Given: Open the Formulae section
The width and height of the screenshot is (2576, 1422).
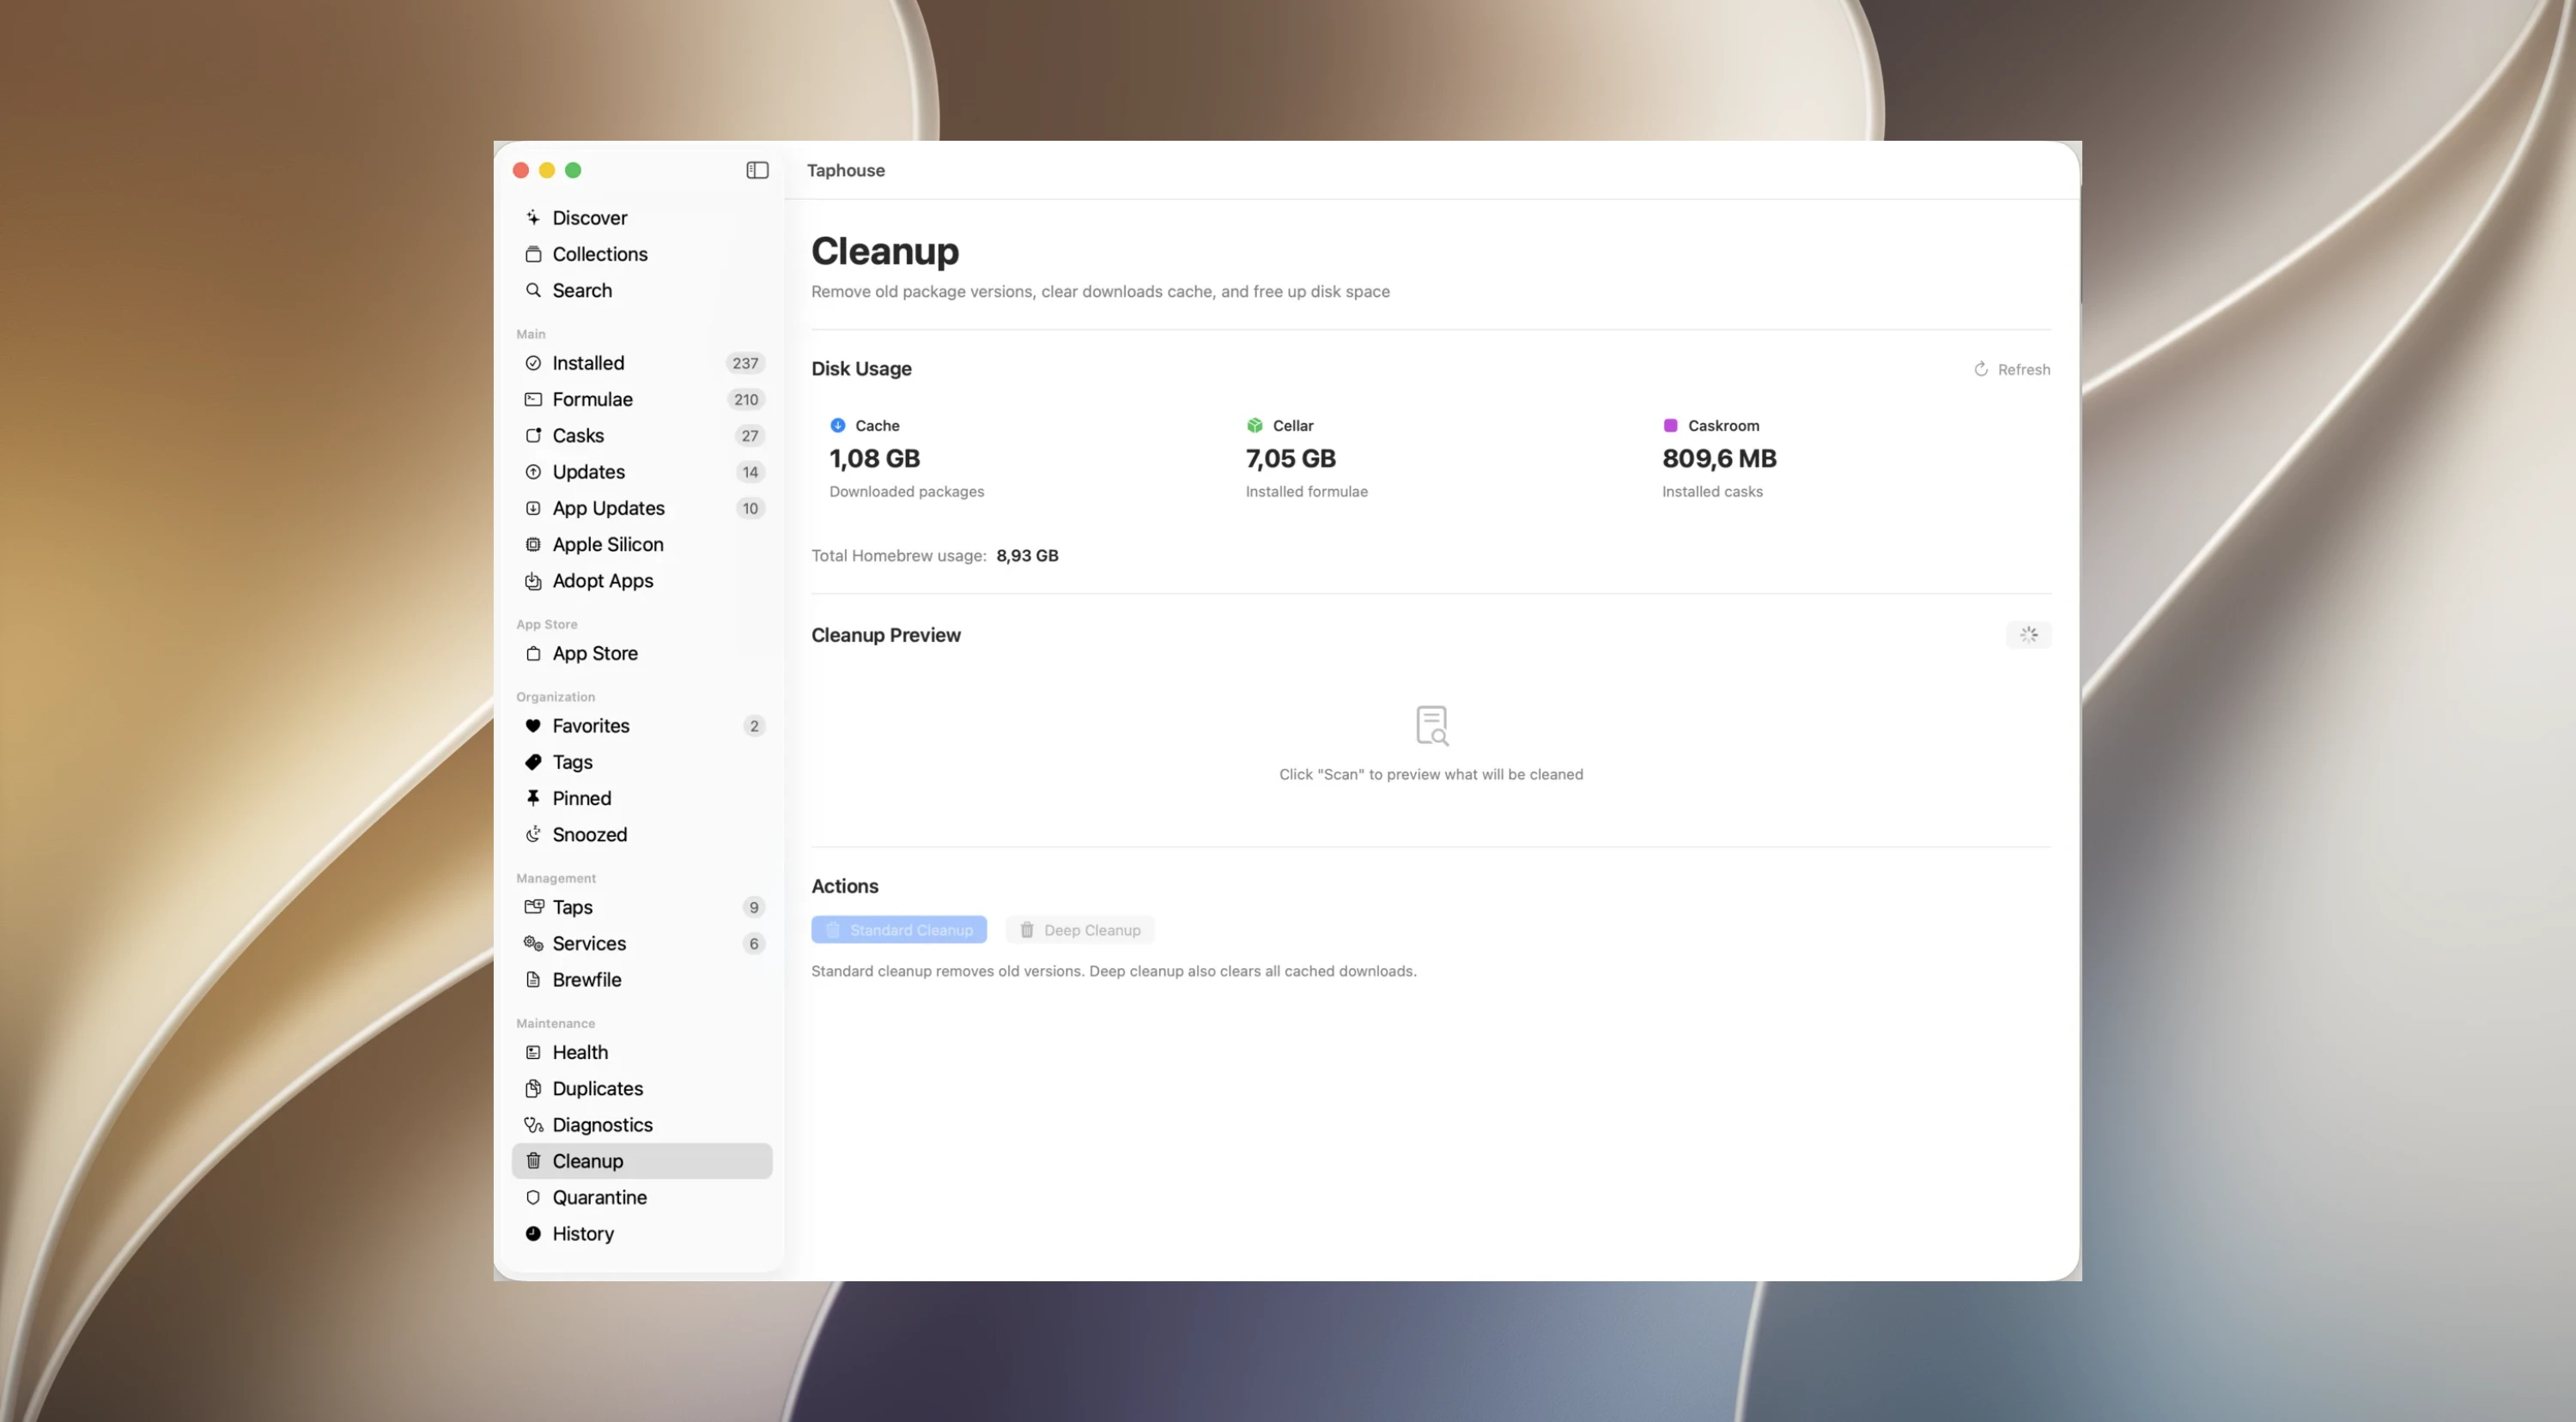Looking at the screenshot, I should tap(641, 399).
